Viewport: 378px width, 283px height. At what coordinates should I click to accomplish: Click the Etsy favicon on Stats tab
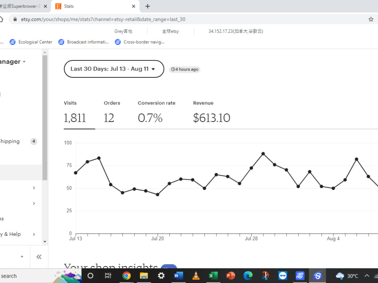[58, 6]
